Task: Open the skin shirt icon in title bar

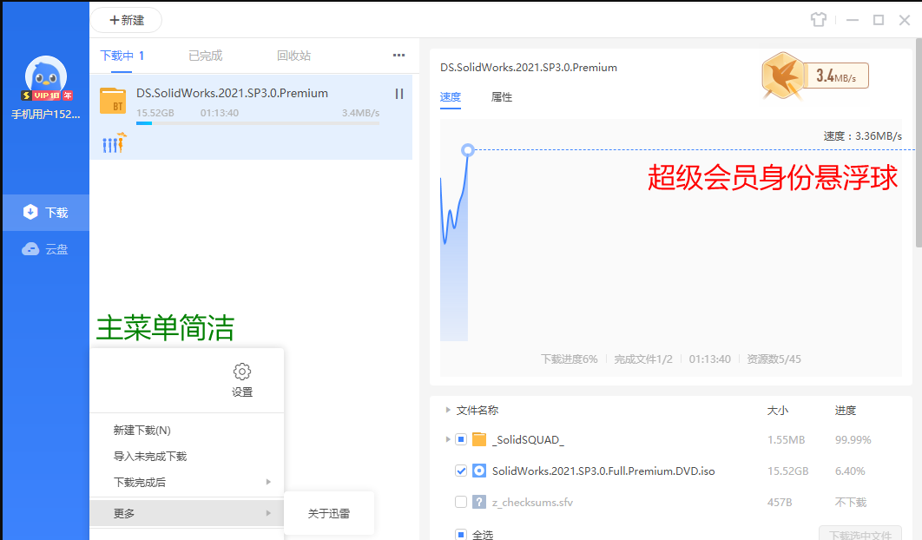Action: (819, 20)
